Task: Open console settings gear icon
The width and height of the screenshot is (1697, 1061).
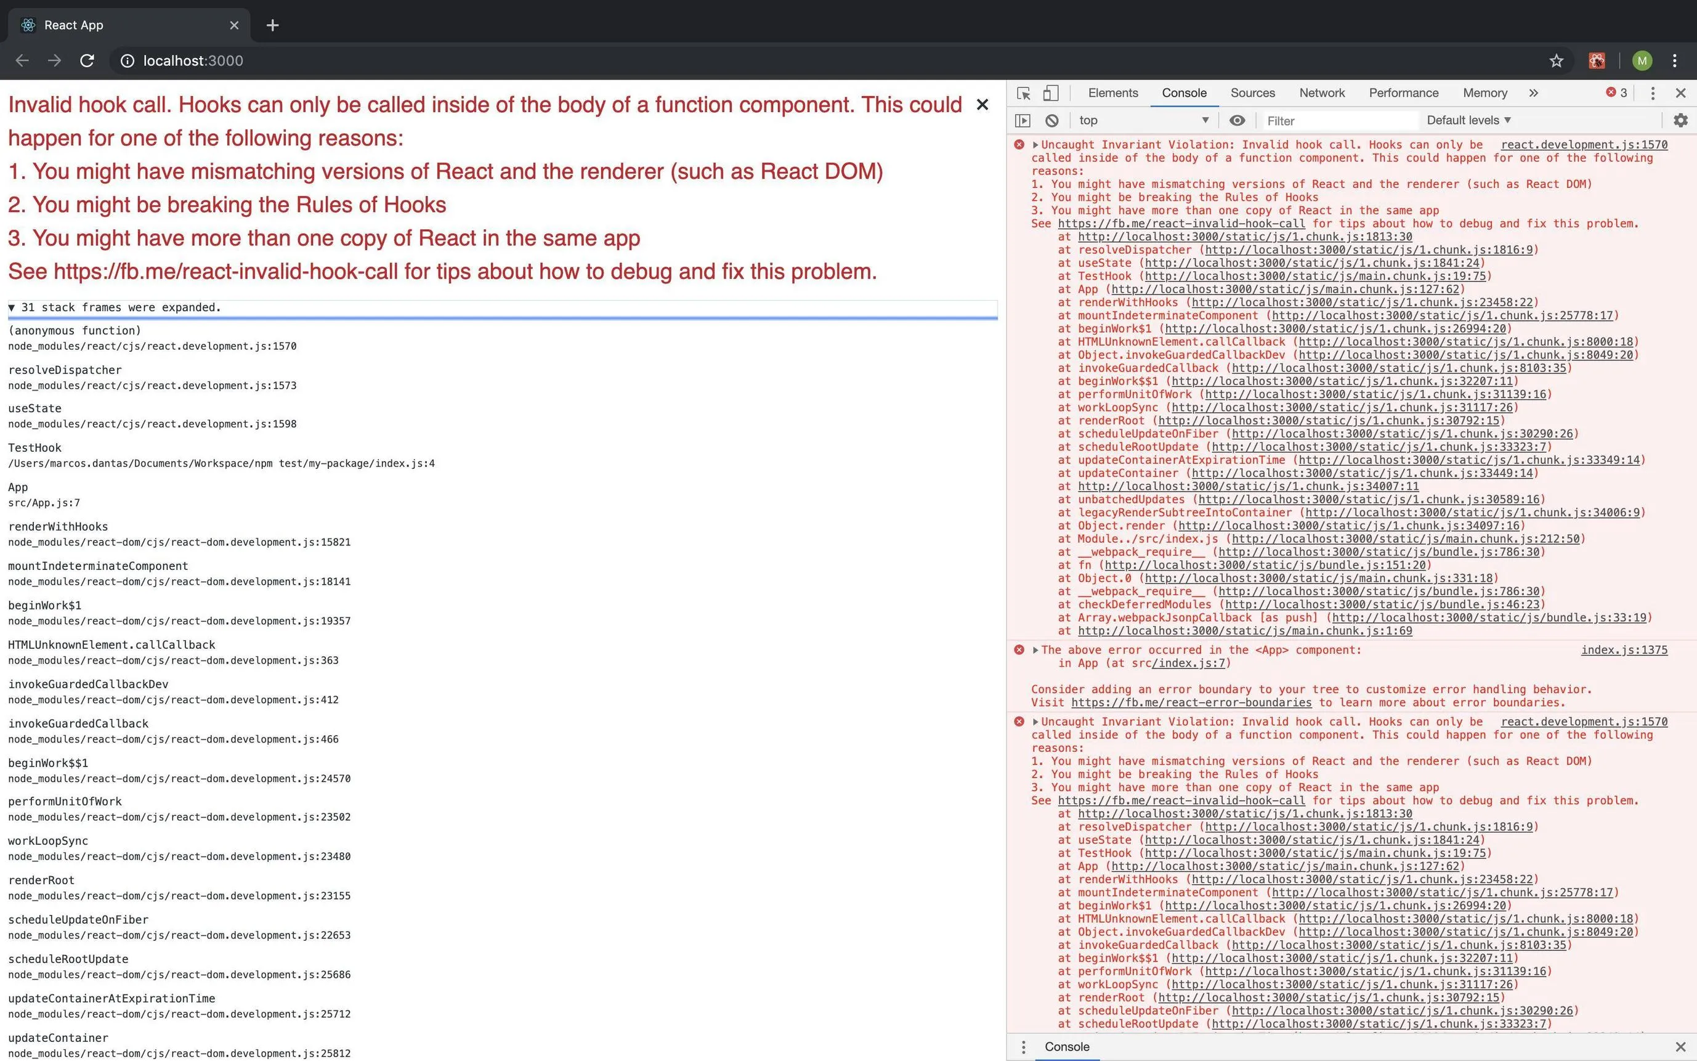Action: coord(1680,121)
